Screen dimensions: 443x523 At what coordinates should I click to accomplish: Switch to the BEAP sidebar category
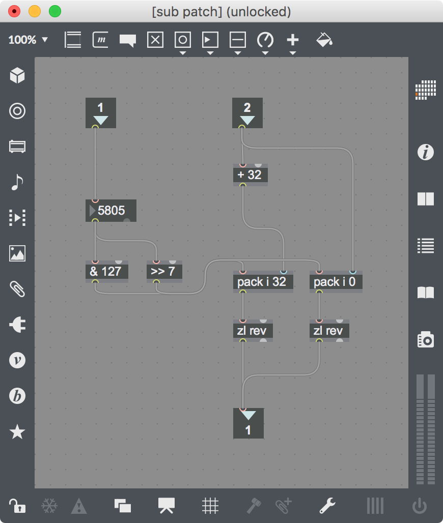coord(17,396)
